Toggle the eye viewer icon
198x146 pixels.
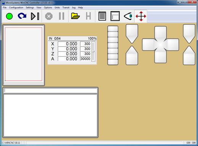[128, 16]
